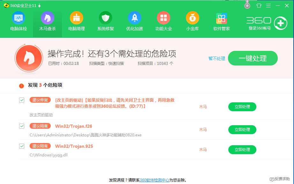Open 小金库 money bag icon
The image size is (294, 184).
pos(193,18)
